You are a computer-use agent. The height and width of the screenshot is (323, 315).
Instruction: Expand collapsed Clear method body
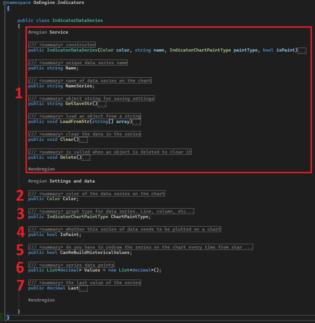tap(83, 140)
